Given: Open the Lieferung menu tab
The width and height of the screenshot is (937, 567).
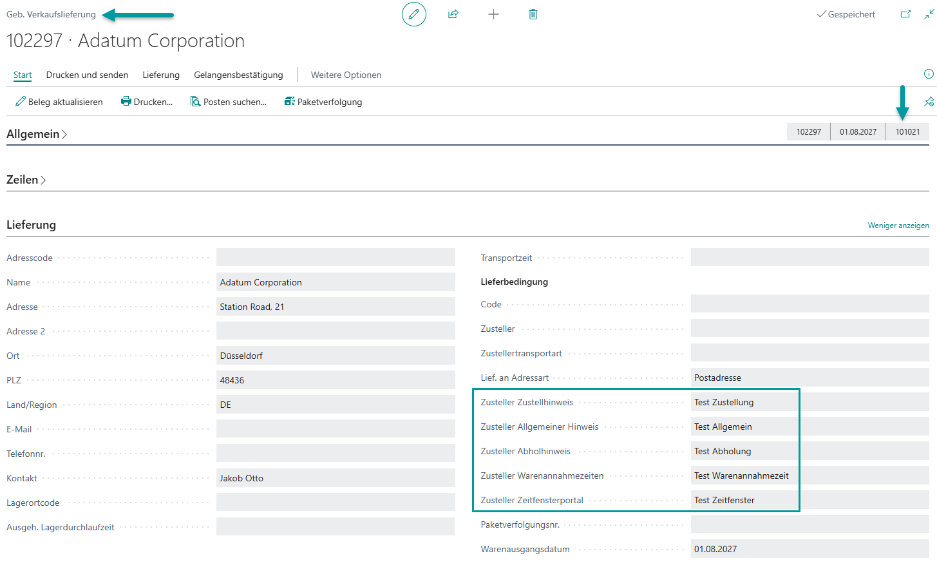Looking at the screenshot, I should [x=161, y=75].
